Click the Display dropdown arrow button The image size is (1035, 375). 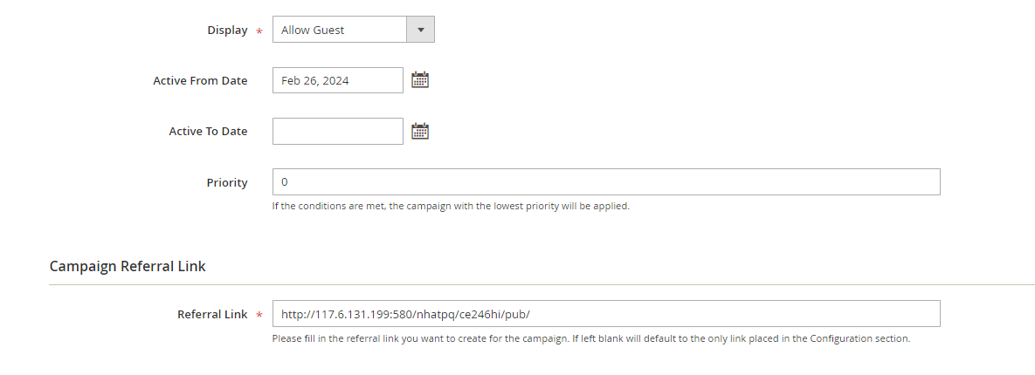click(x=420, y=30)
